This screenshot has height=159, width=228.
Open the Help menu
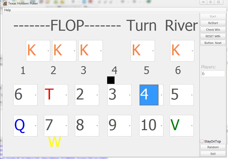pos(8,10)
